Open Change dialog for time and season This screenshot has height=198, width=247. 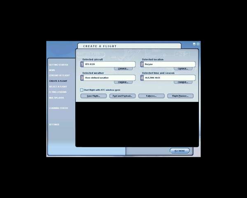[183, 82]
